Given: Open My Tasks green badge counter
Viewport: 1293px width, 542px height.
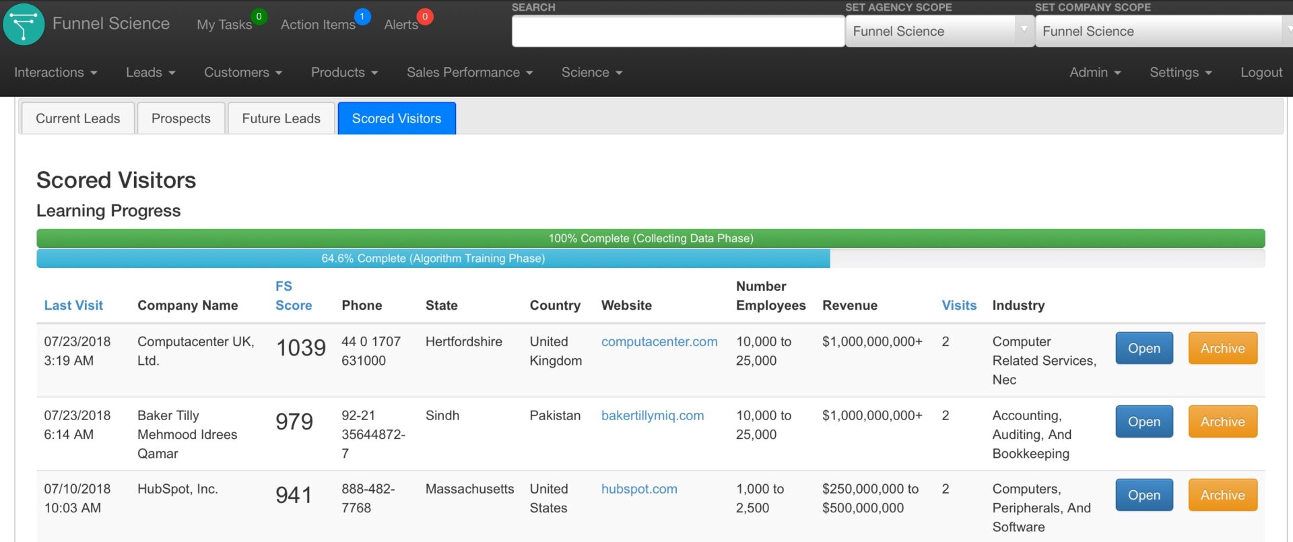Looking at the screenshot, I should coord(259,16).
